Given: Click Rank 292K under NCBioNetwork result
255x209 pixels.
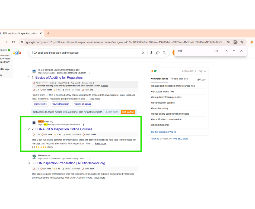Looking at the screenshot, I should tap(88, 169).
